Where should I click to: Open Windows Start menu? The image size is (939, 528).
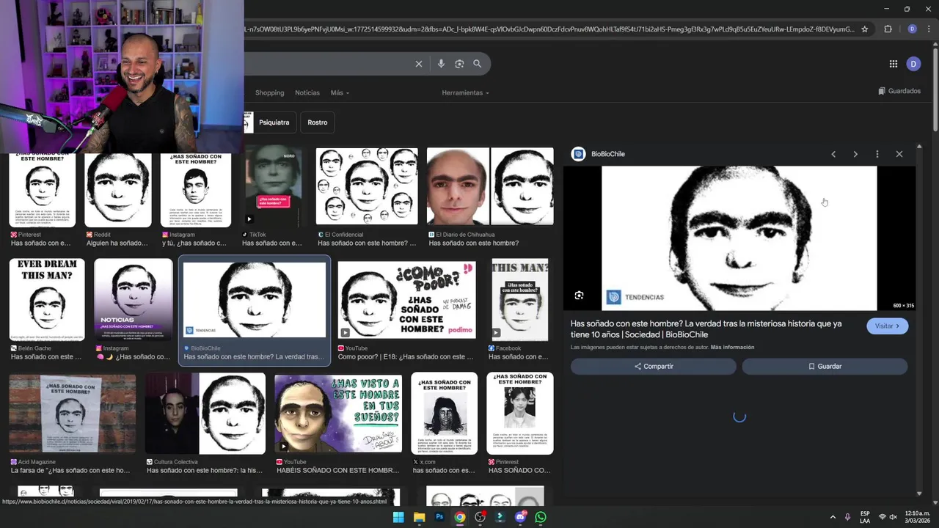(x=398, y=517)
